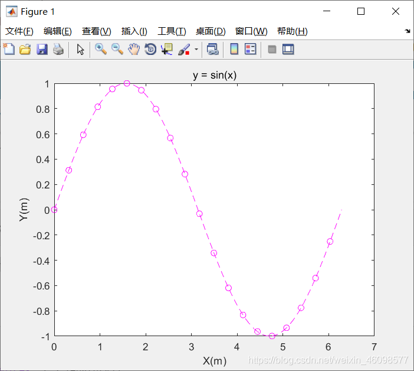Click the circle marker at sine peak
Screen dimensions: 414x371
point(127,83)
